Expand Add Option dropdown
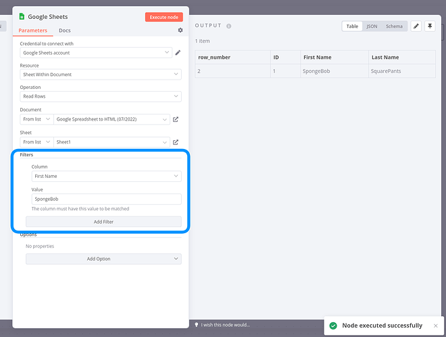This screenshot has width=446, height=337. pyautogui.click(x=103, y=259)
